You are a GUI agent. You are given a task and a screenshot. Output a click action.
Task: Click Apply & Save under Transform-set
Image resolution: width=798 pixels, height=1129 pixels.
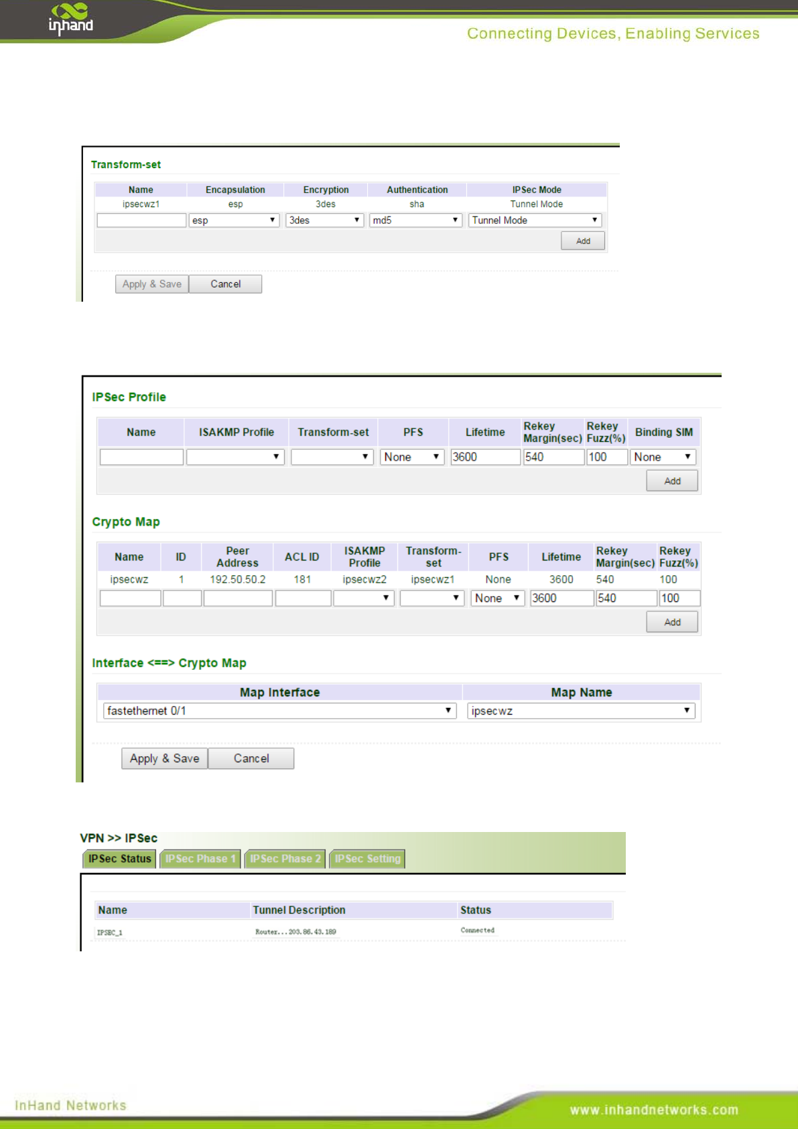click(x=152, y=284)
